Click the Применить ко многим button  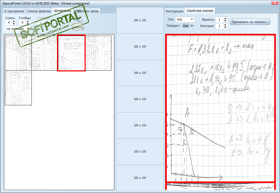pyautogui.click(x=250, y=22)
